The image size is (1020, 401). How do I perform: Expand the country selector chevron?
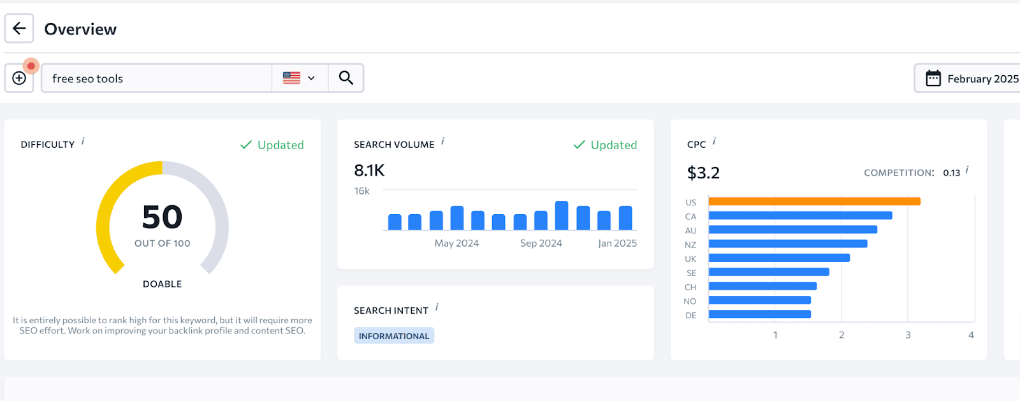click(x=311, y=78)
